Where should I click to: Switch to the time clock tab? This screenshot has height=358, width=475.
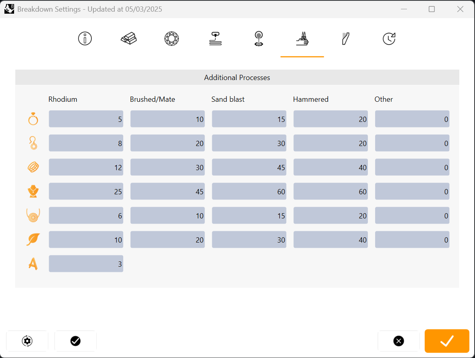coord(389,39)
